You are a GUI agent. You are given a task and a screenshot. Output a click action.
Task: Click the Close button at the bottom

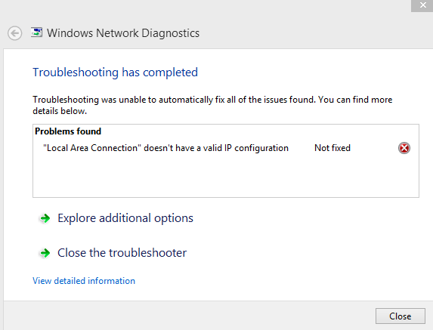(401, 316)
